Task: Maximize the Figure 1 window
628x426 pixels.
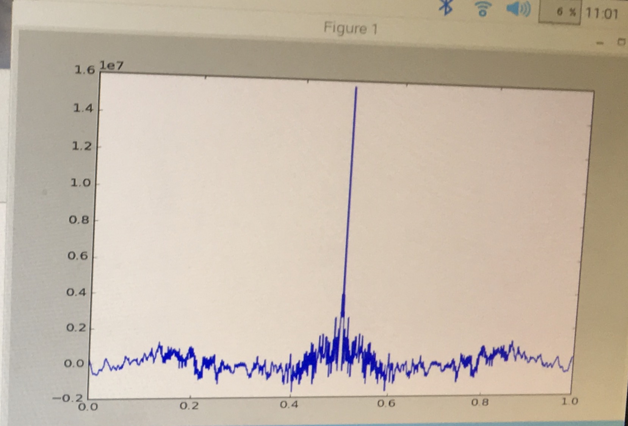Action: 621,42
